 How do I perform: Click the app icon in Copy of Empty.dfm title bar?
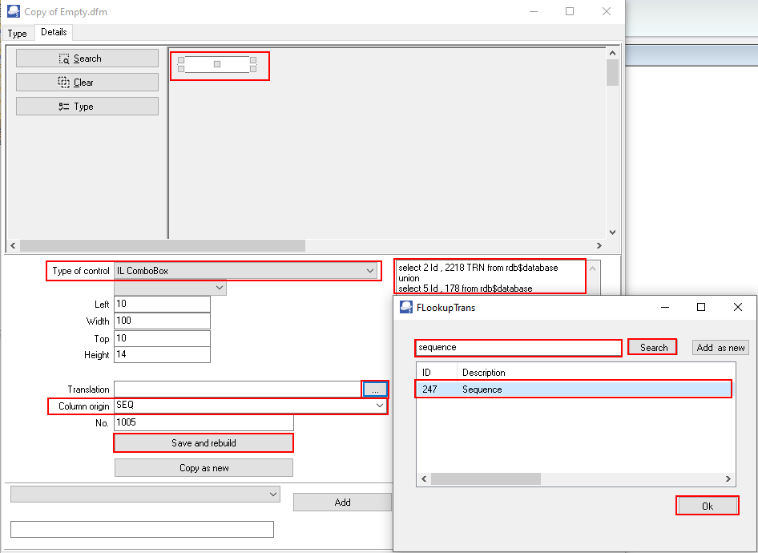[x=14, y=11]
